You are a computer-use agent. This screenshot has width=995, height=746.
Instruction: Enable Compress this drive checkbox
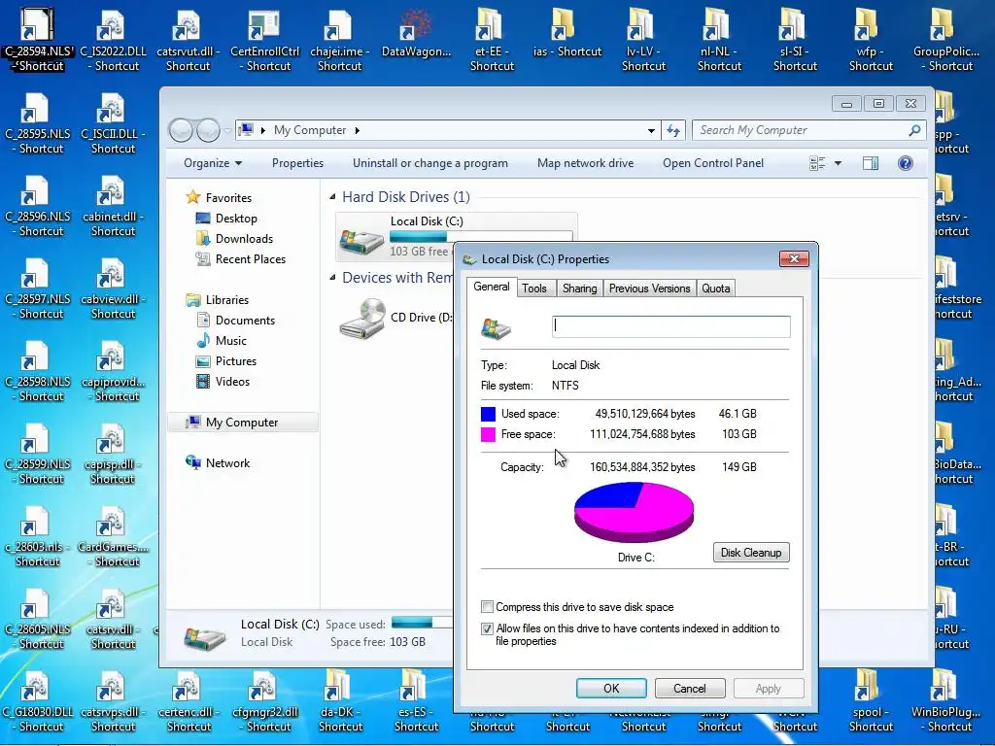click(488, 607)
